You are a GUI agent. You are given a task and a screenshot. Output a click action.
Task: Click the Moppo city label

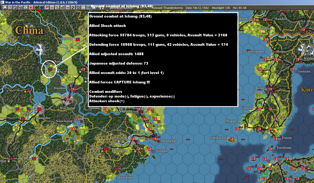tap(231, 121)
